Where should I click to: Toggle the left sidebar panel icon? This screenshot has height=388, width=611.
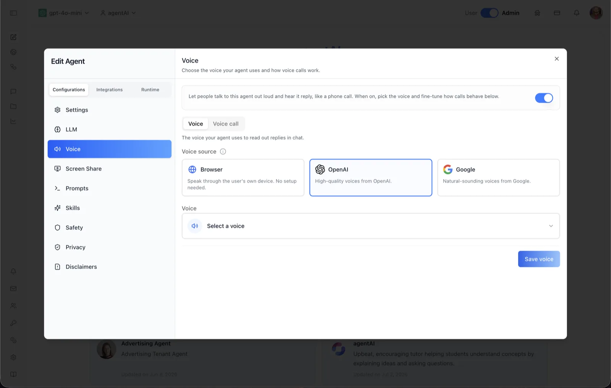click(13, 13)
